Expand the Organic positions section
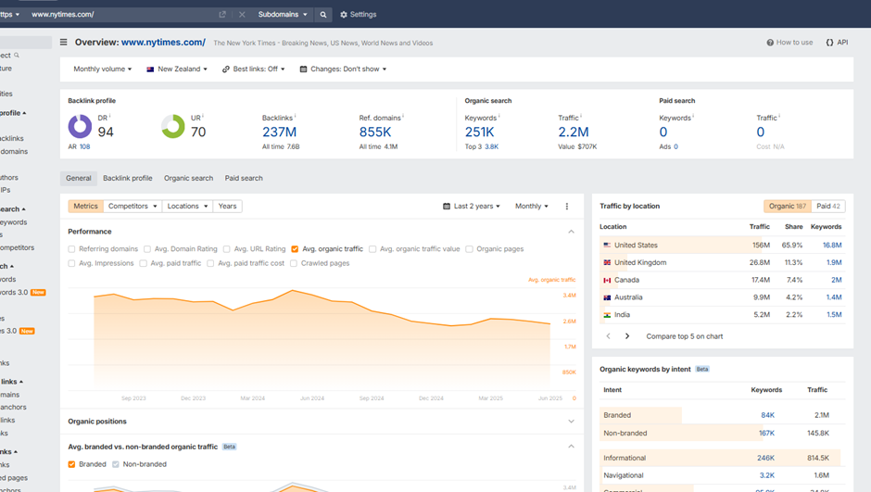 pyautogui.click(x=571, y=422)
